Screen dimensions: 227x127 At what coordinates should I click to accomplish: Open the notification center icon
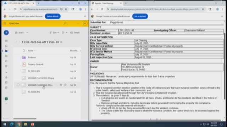[221, 124]
